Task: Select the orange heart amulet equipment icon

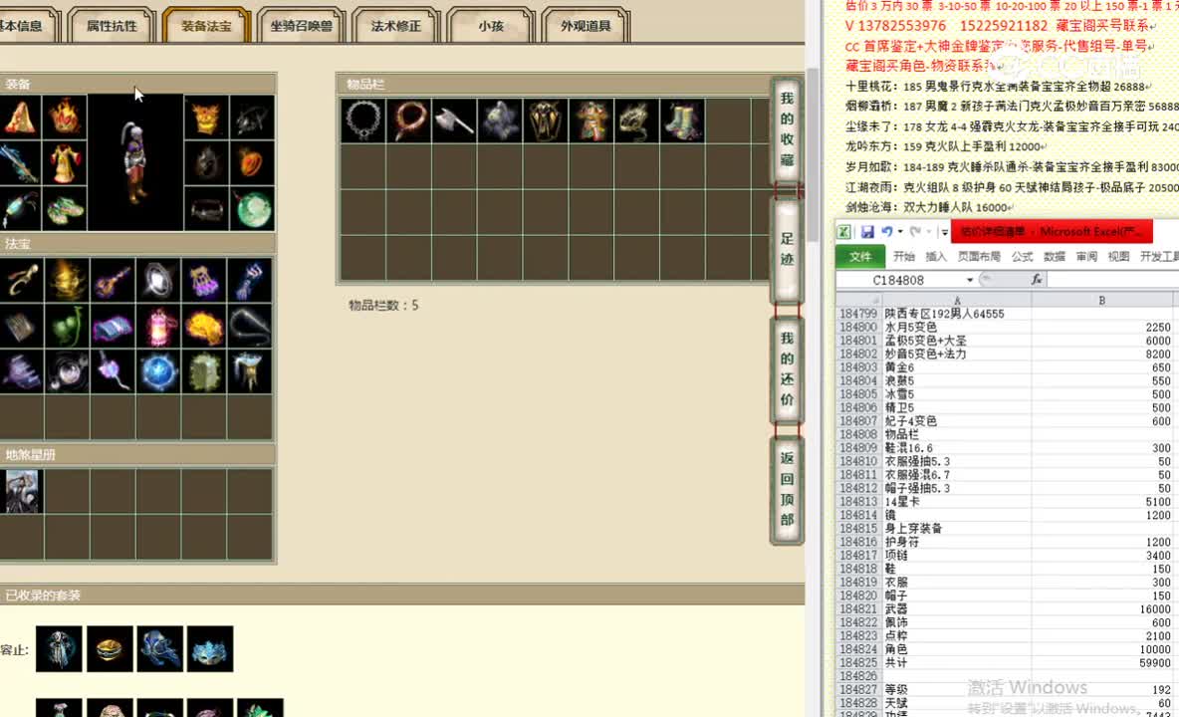Action: (252, 162)
